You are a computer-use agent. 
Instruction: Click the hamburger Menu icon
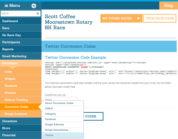[x=6, y=6]
